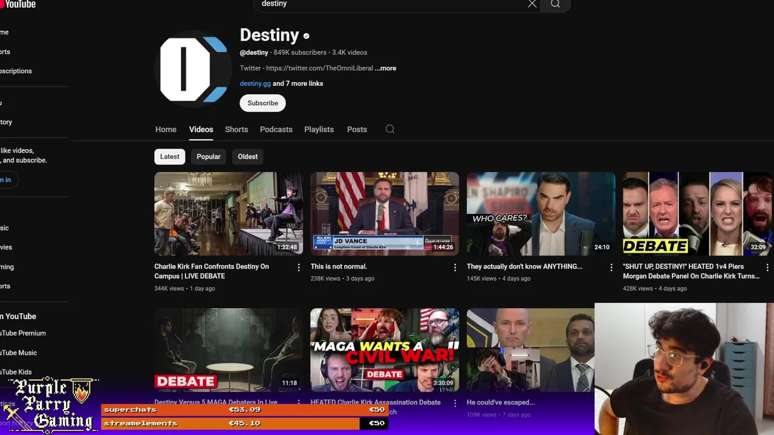Click the superchats goal bar

pos(244,410)
